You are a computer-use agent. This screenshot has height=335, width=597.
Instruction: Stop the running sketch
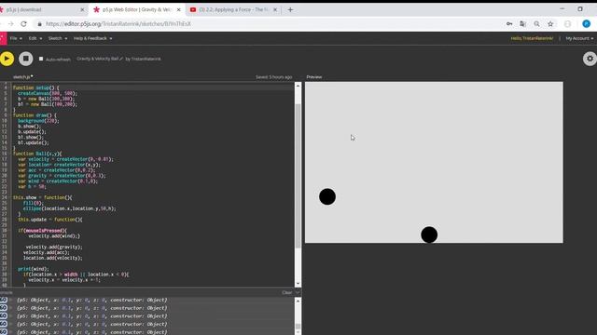(x=26, y=59)
